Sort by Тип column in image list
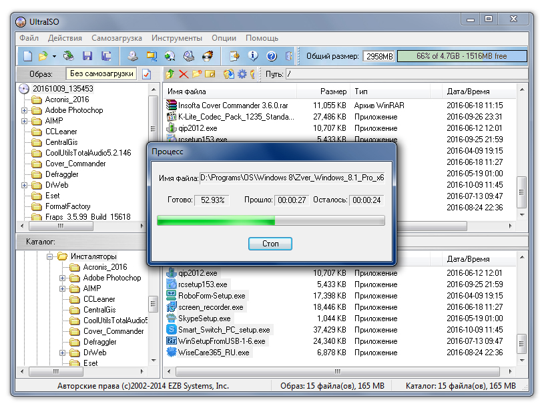 390,91
